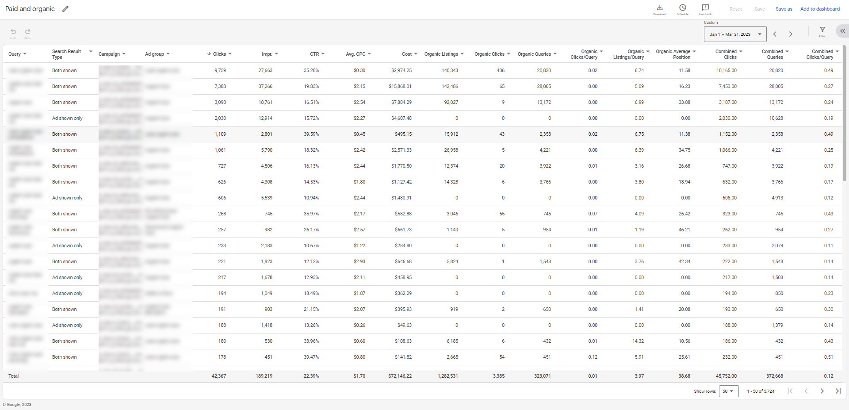Open the Schedule report icon

point(682,8)
